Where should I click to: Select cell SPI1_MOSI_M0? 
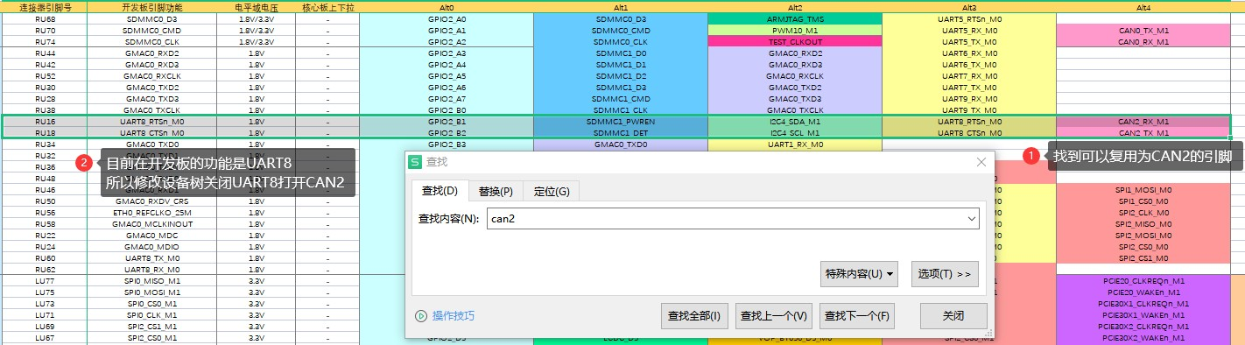1143,190
